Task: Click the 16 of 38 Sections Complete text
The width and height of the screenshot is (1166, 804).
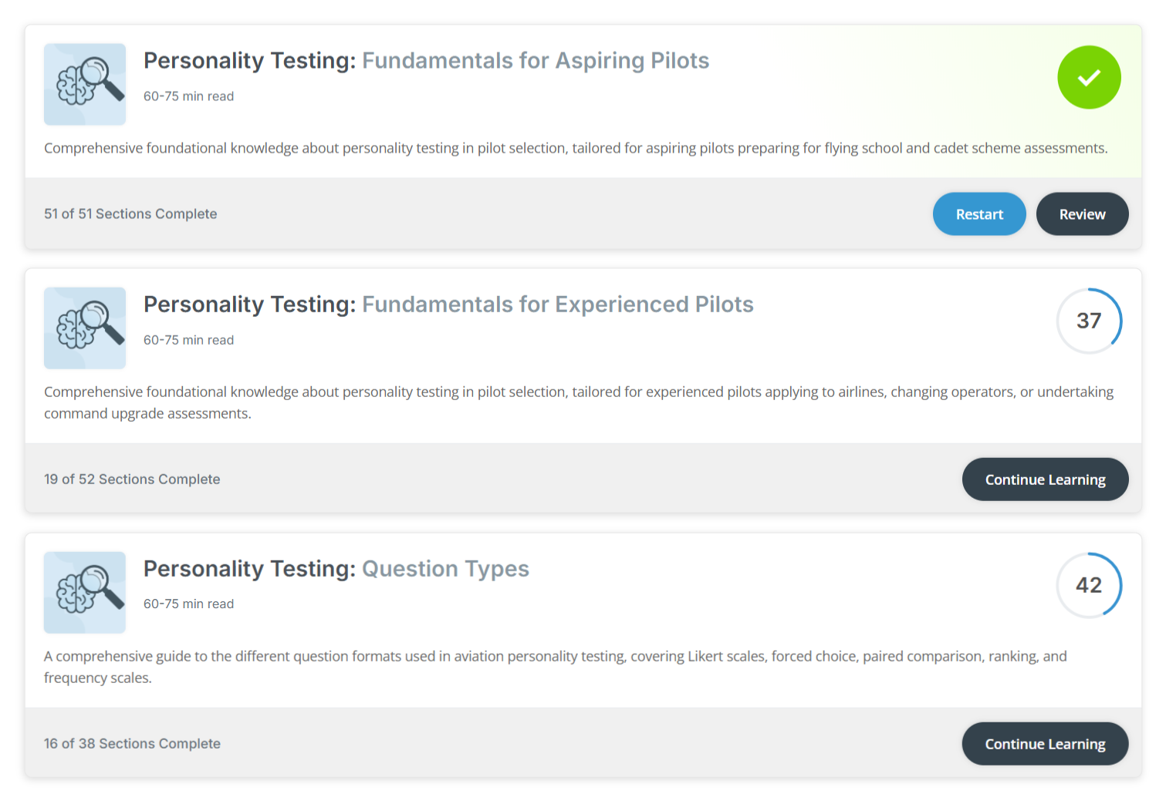Action: [132, 744]
